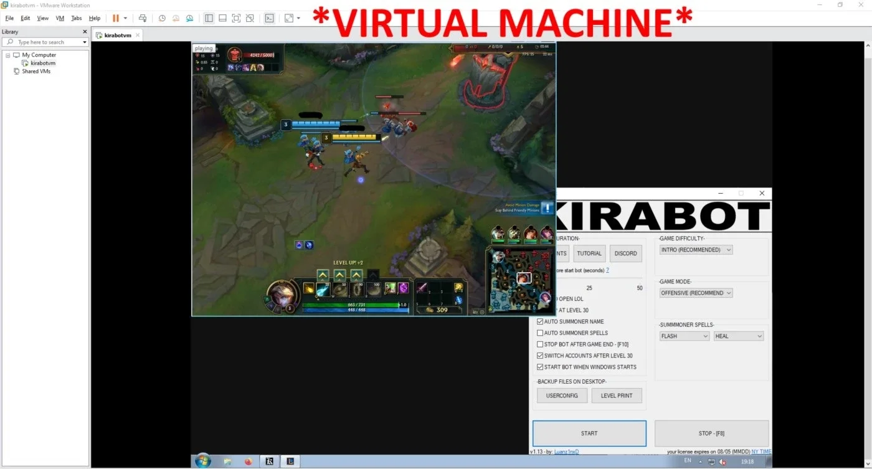Open power options dropdown arrow

pos(125,18)
